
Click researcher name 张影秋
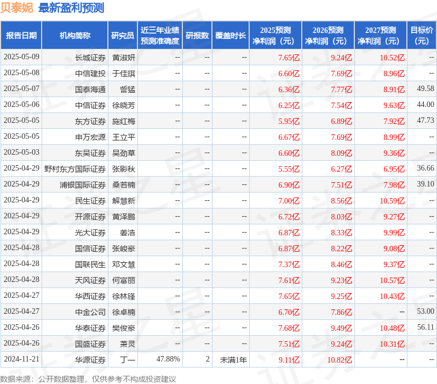[x=124, y=170]
